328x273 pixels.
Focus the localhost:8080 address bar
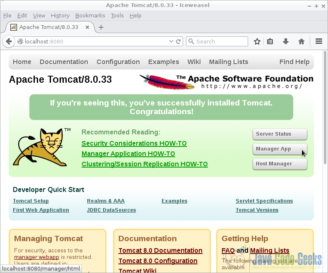tap(96, 41)
